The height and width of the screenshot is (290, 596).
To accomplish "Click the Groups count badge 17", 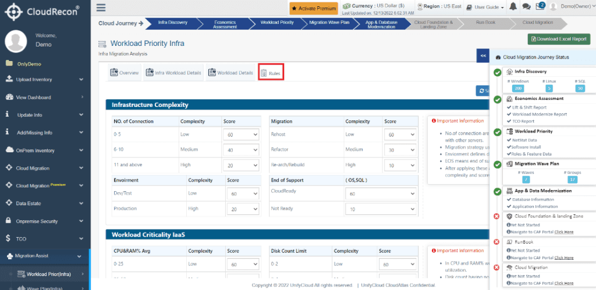I will (572, 179).
